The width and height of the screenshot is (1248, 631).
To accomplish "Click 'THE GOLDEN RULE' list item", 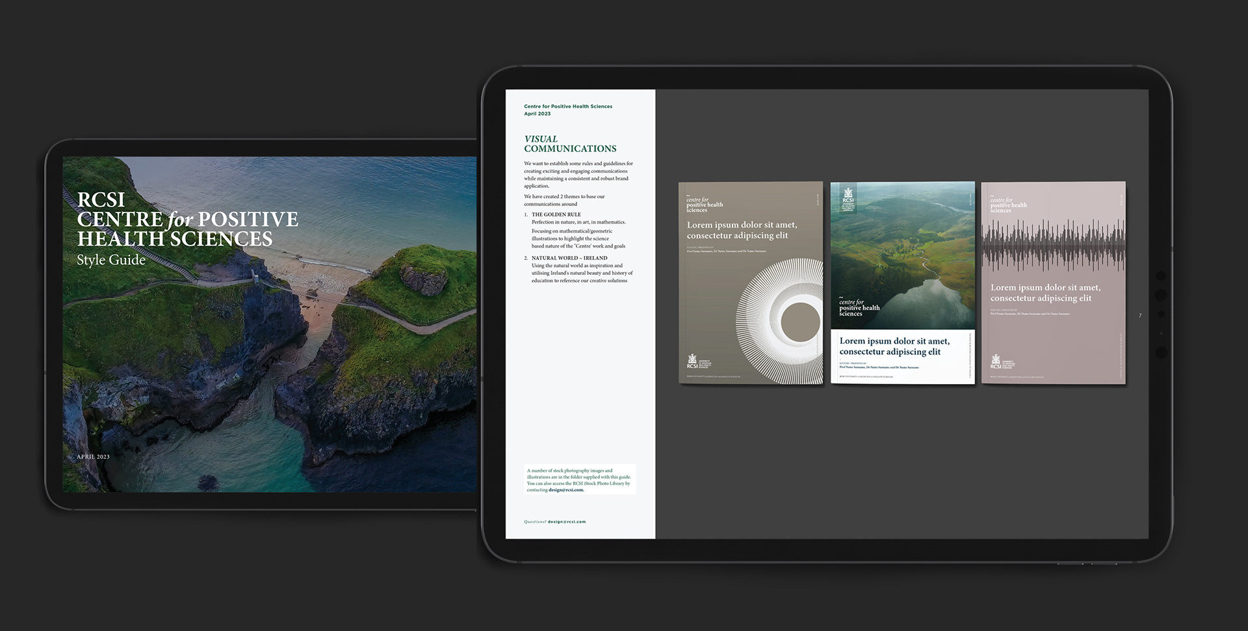I will click(556, 214).
